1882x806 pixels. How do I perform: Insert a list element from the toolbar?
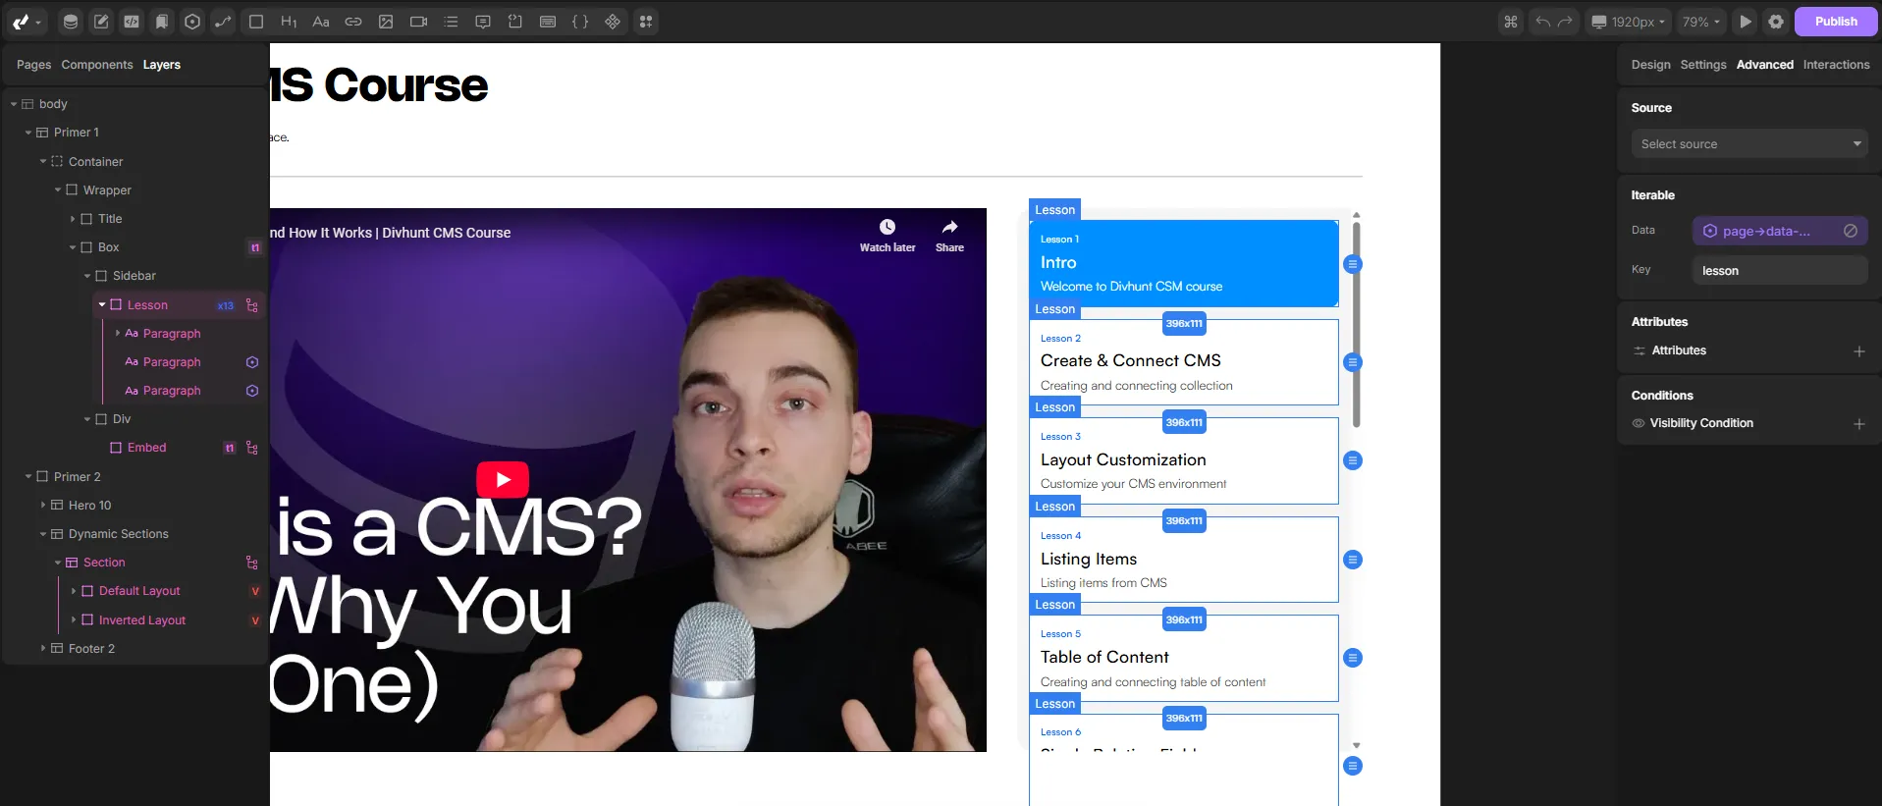coord(451,22)
